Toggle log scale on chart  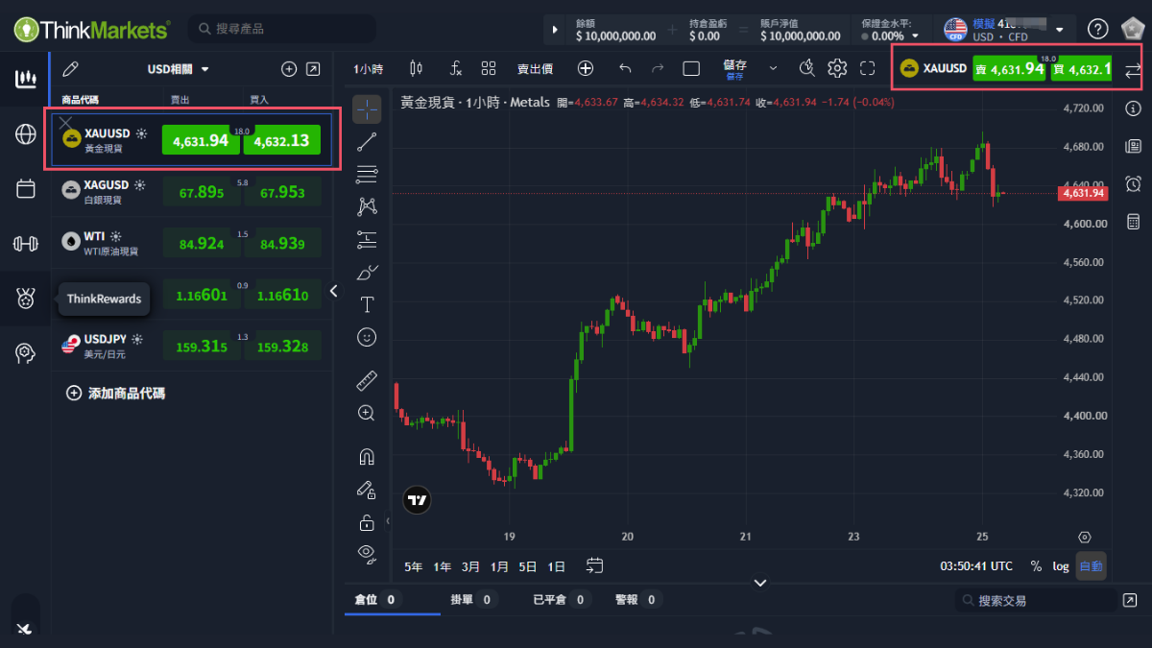(1061, 566)
